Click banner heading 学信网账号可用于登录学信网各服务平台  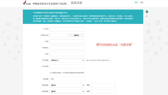[50, 13]
